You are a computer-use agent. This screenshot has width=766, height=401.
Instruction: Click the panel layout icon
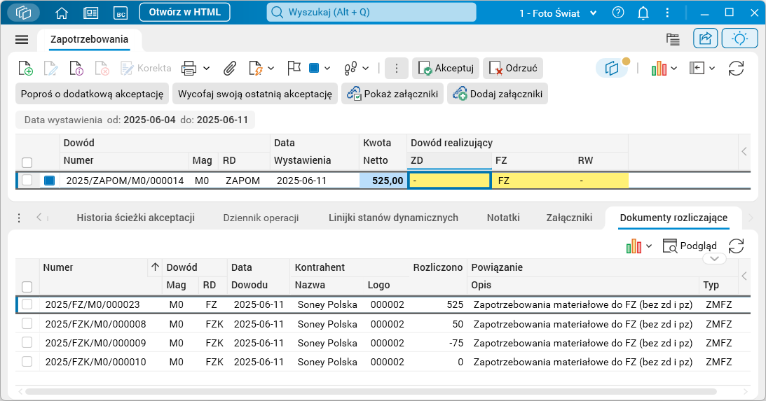[x=697, y=69]
